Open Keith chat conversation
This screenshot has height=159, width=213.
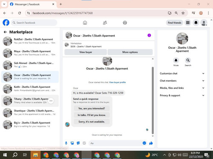(x=30, y=89)
